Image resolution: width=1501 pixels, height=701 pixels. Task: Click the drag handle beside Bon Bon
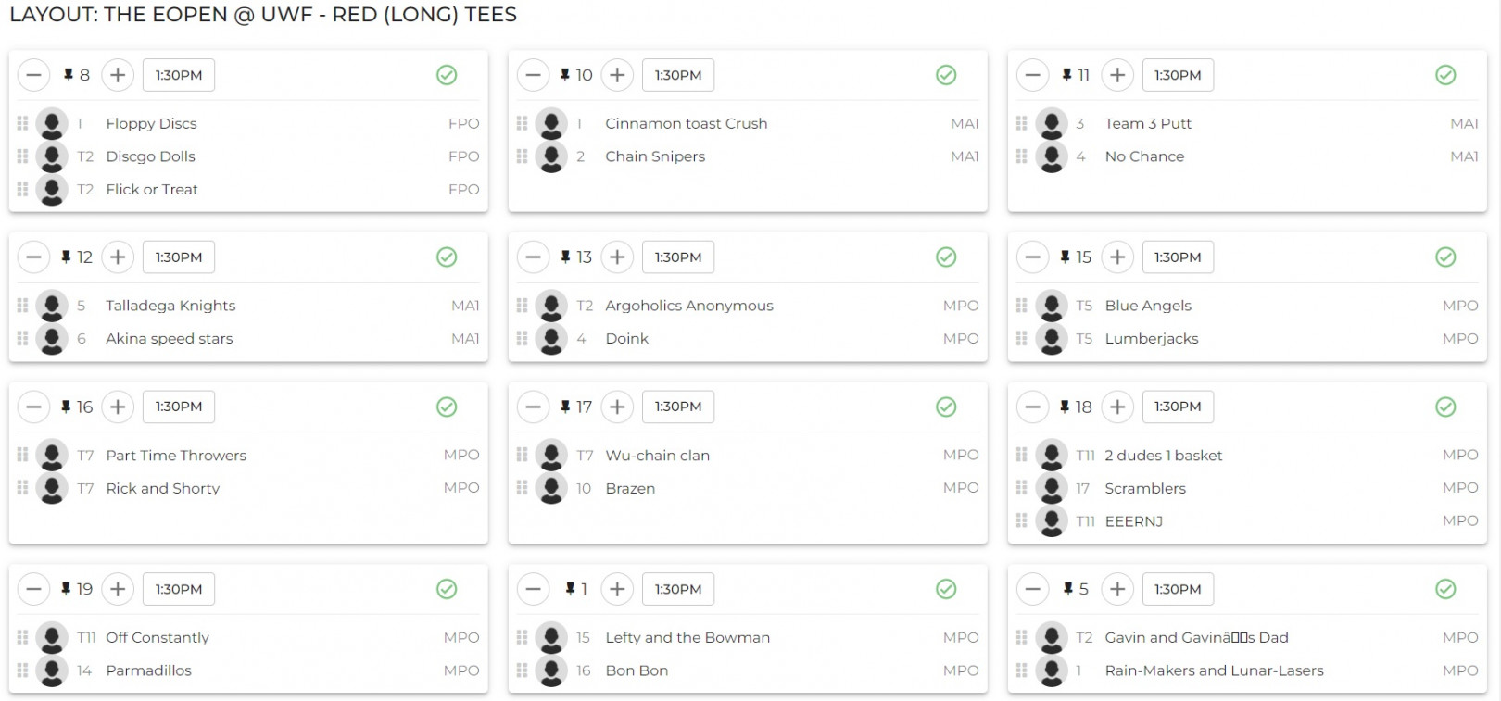tap(523, 670)
